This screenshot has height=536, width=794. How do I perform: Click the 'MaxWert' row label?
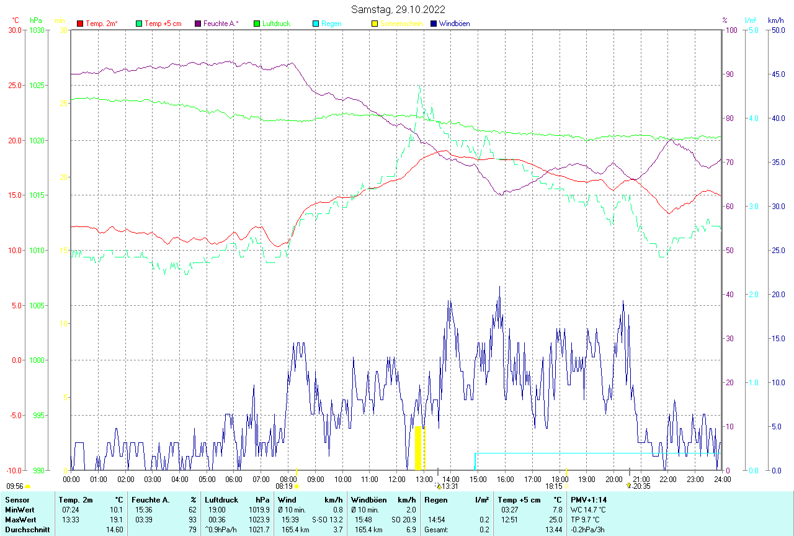point(20,519)
